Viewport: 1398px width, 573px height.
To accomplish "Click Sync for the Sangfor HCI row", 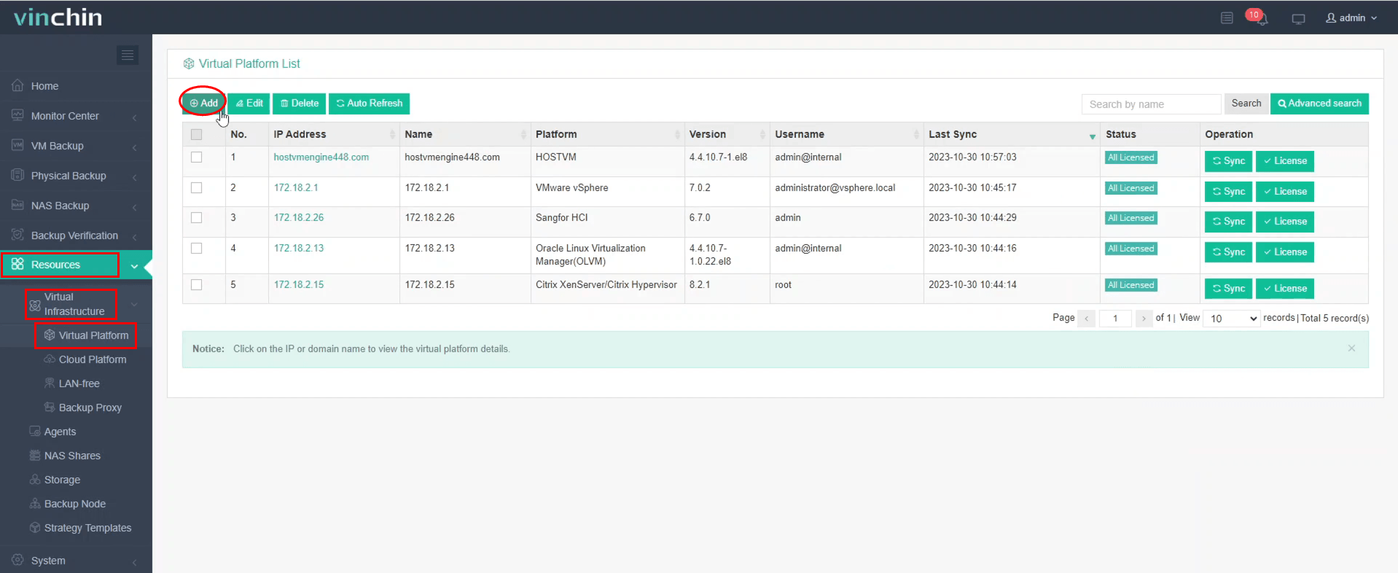I will (1228, 222).
